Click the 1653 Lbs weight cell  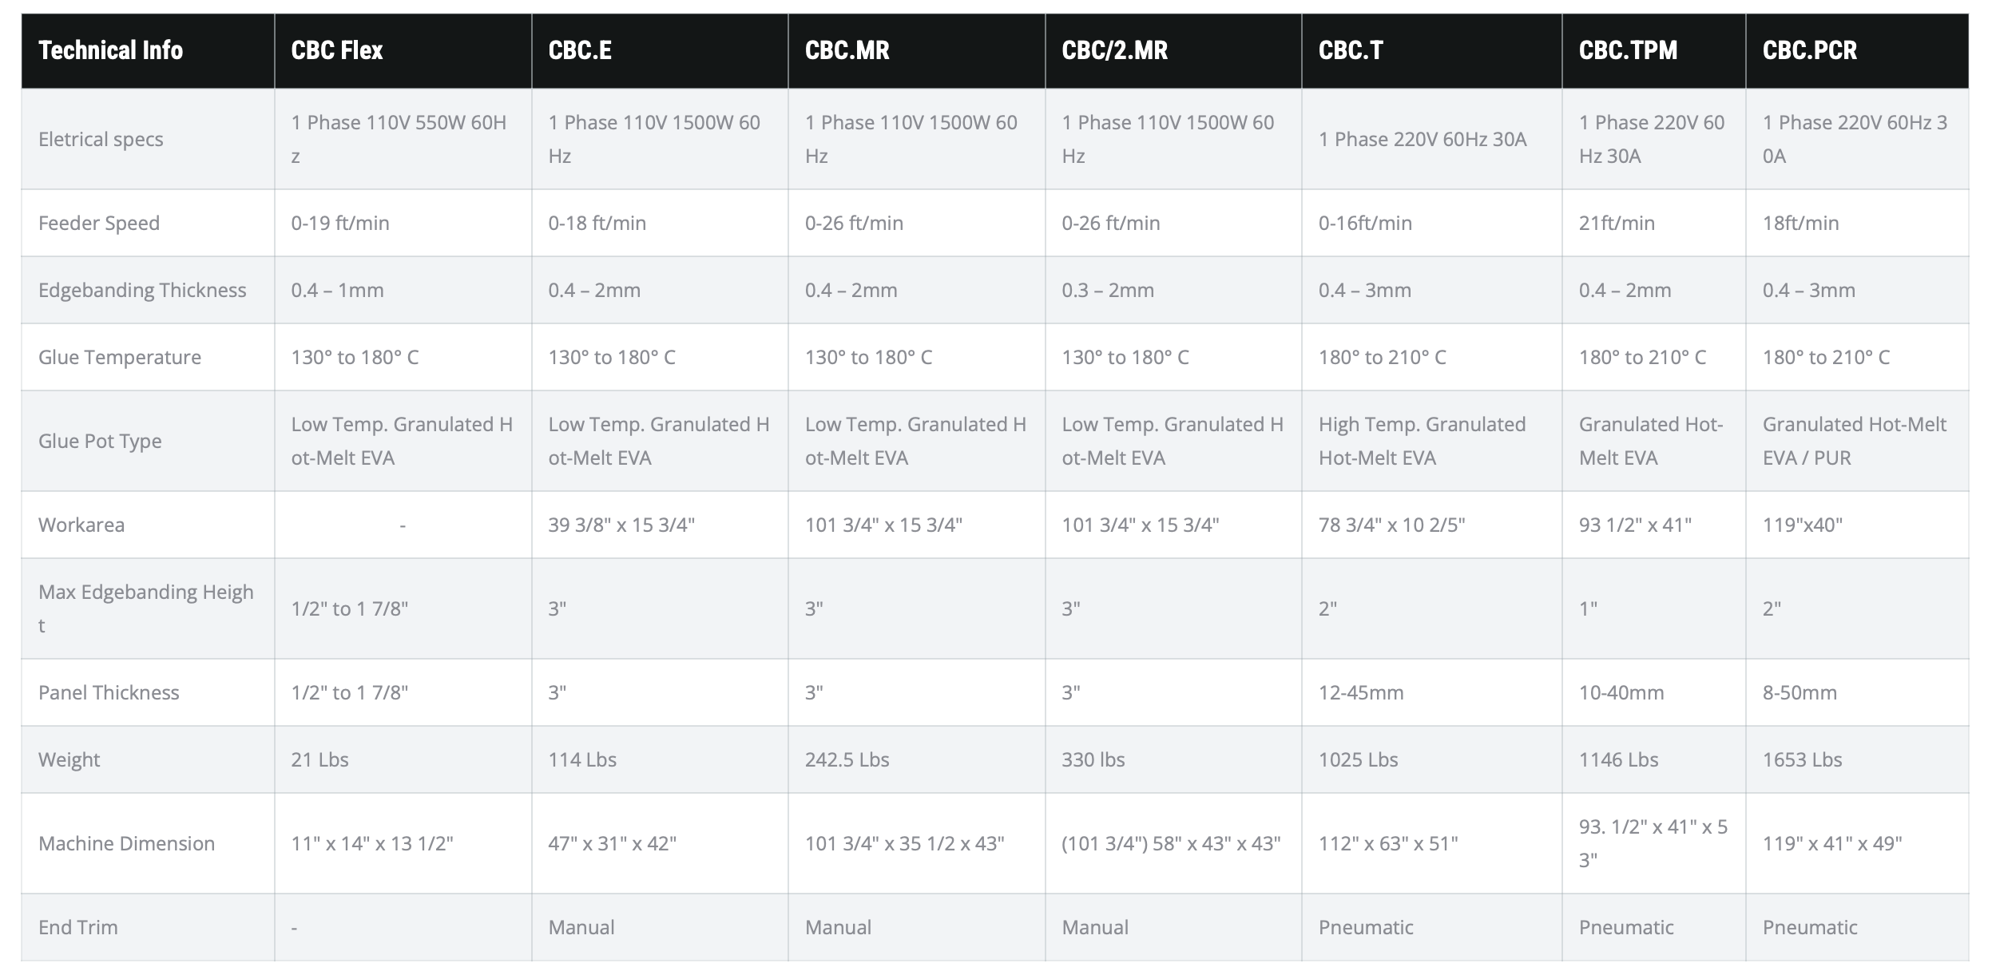(x=1802, y=759)
